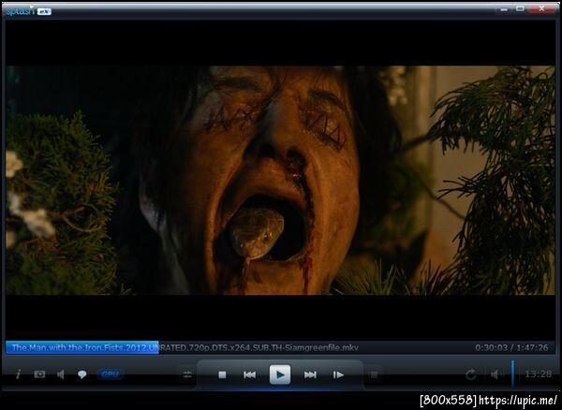Open the subtitles speech bubble icon
This screenshot has width=562, height=410.
[x=82, y=374]
